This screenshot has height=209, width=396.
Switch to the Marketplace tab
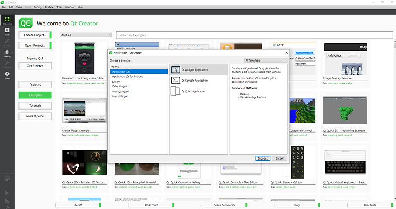tap(35, 116)
